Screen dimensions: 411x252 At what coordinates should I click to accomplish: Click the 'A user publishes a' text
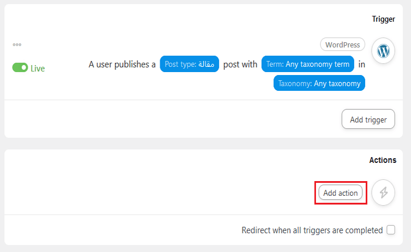click(x=122, y=64)
